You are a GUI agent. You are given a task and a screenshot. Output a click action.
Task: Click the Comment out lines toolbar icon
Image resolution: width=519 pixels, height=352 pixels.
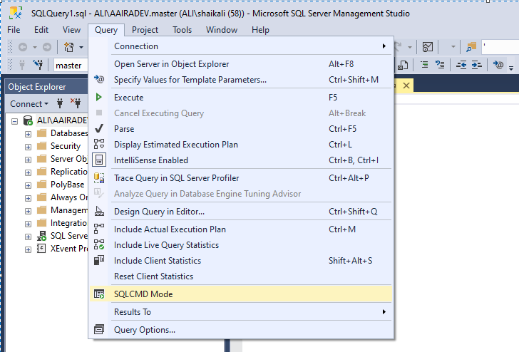pos(424,65)
